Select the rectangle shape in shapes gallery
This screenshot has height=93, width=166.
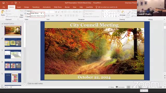click(111, 11)
